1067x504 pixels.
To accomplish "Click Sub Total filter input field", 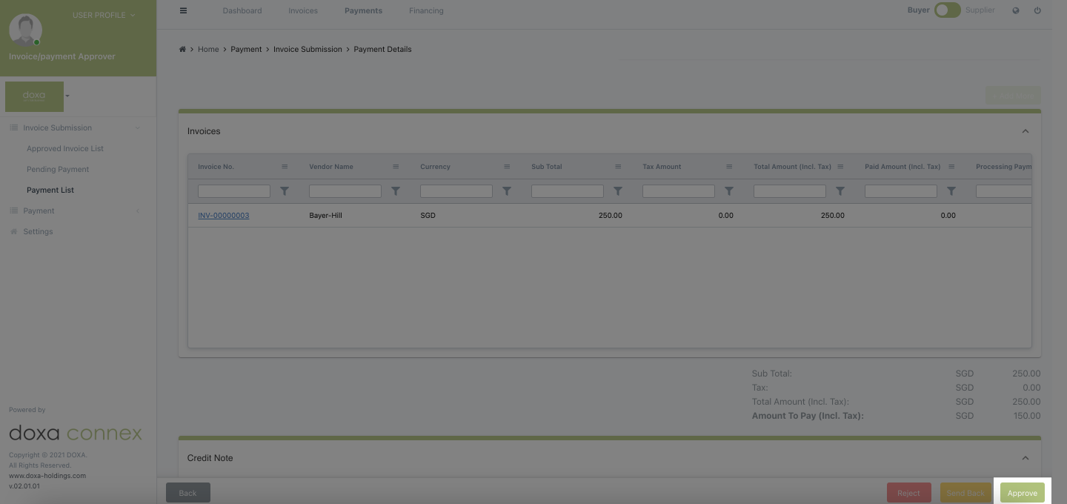I will pos(568,191).
